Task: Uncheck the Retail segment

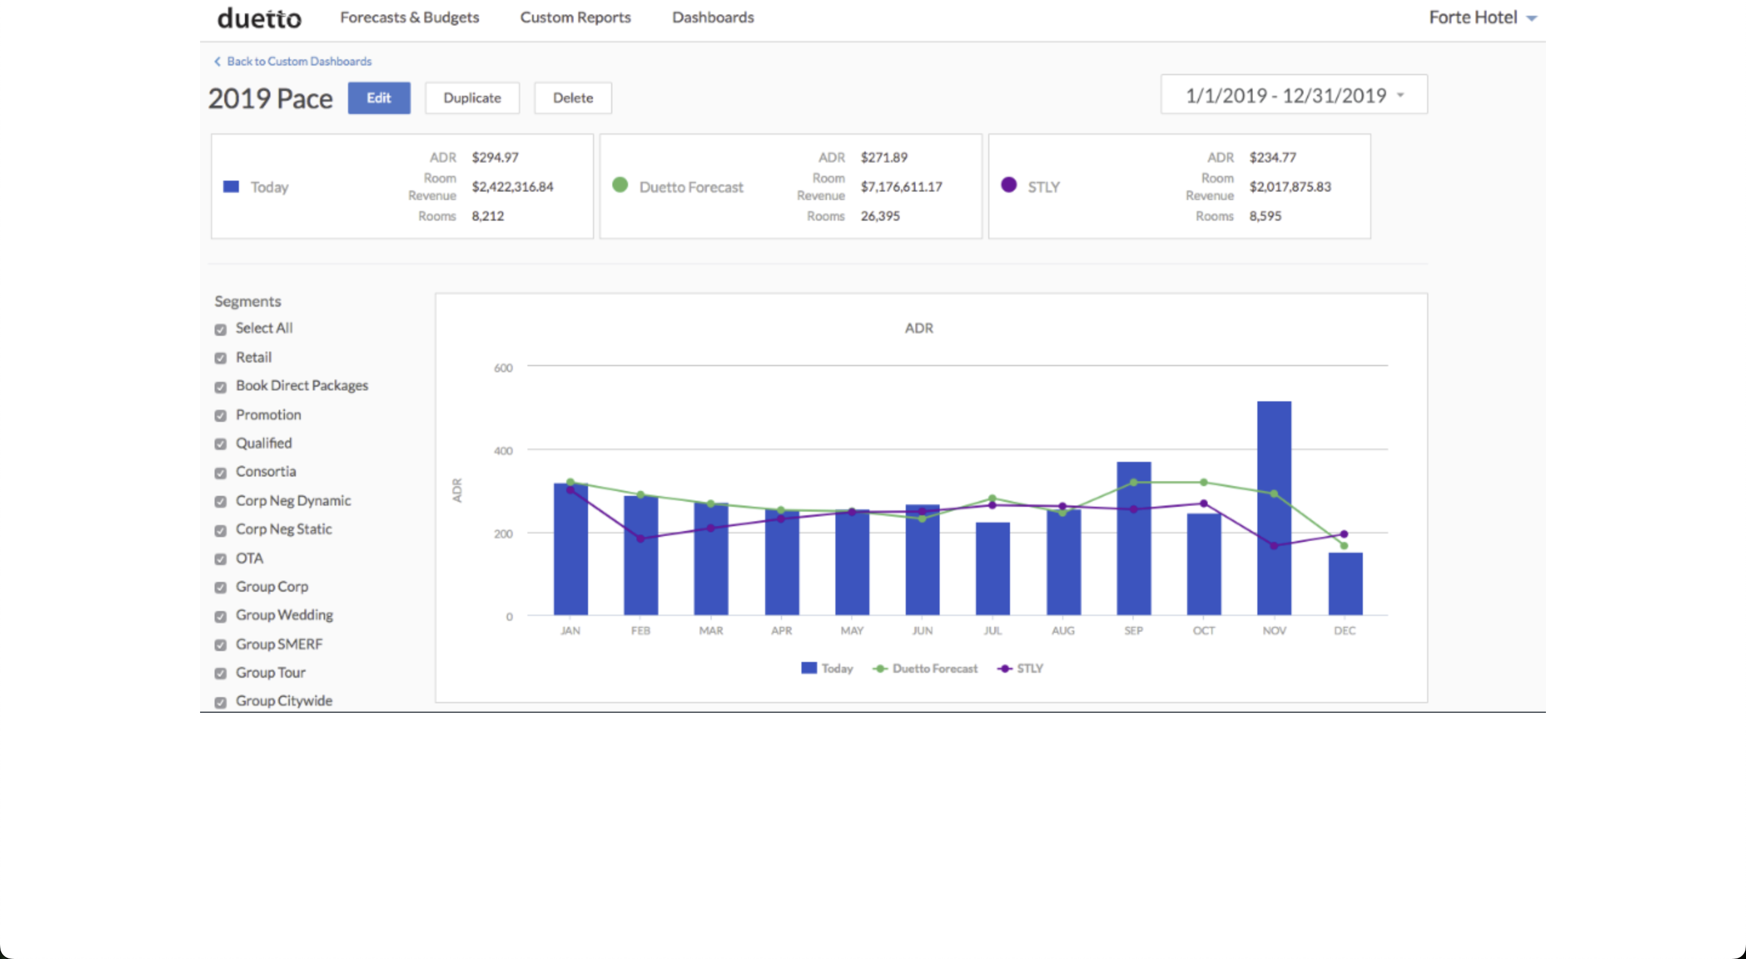Action: click(220, 358)
